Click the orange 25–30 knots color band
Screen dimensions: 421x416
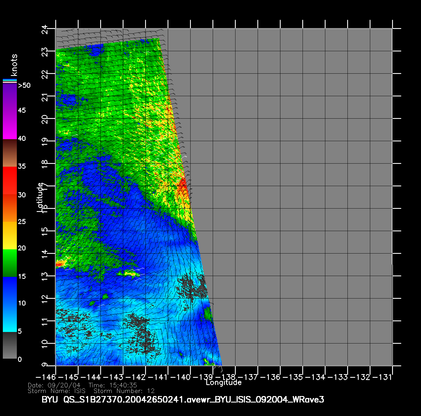click(x=10, y=208)
